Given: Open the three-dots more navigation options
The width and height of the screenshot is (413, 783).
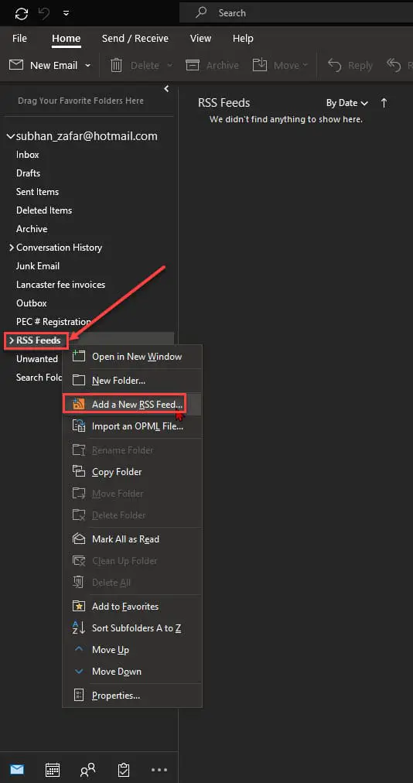Looking at the screenshot, I should 159,770.
